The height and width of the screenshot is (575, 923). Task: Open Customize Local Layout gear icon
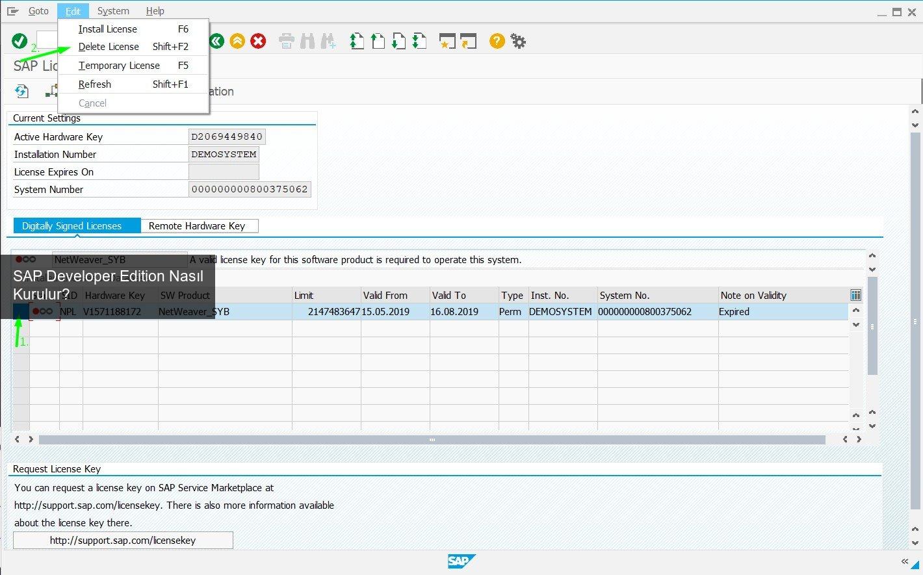pyautogui.click(x=518, y=42)
